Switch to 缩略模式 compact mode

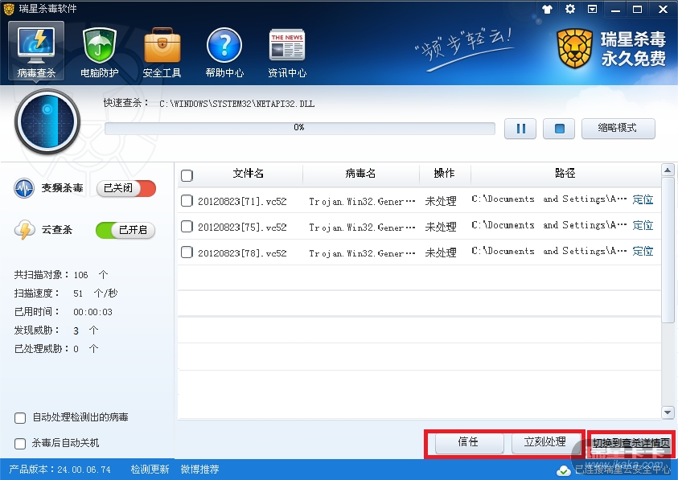click(x=618, y=128)
